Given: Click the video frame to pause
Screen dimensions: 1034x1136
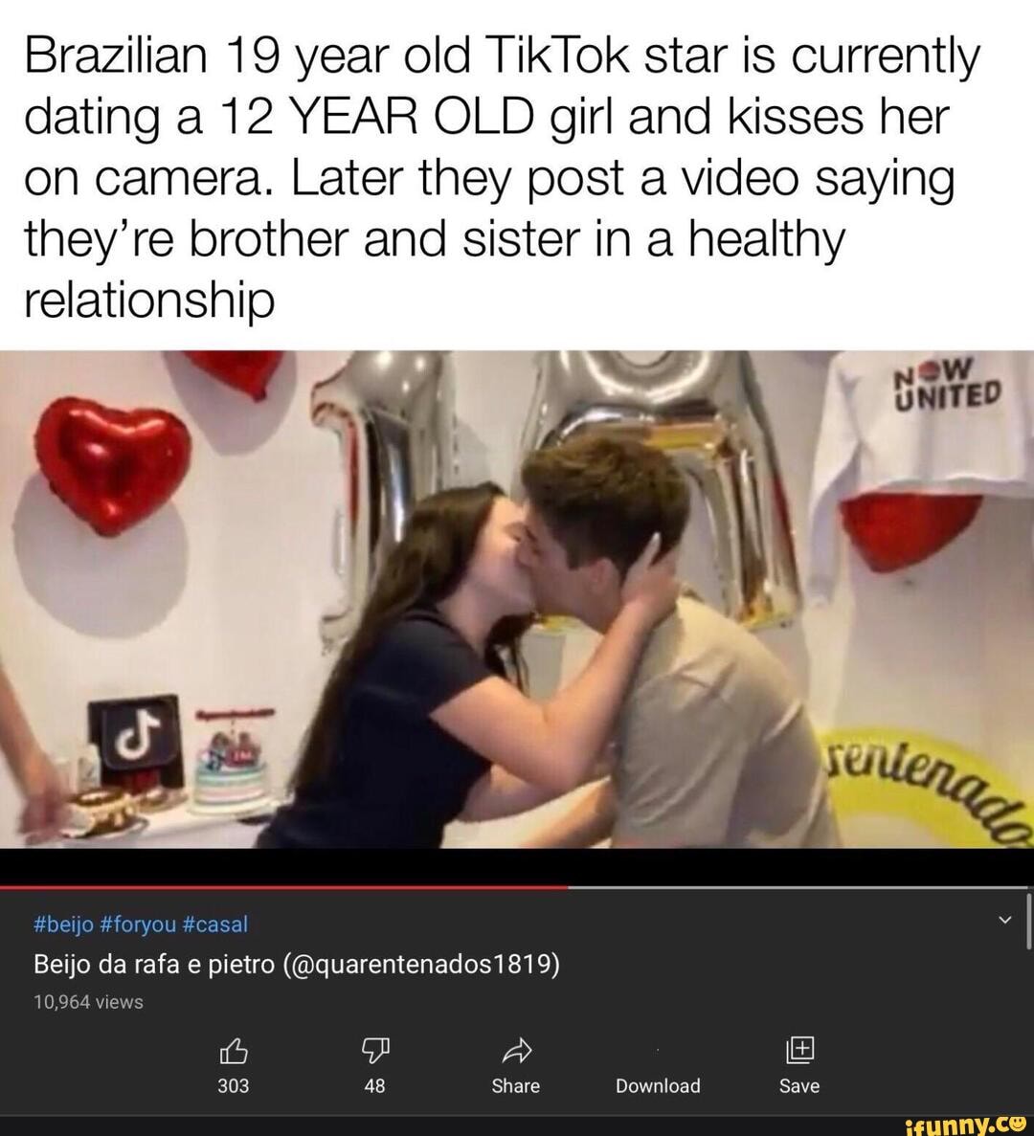Looking at the screenshot, I should pyautogui.click(x=517, y=599).
